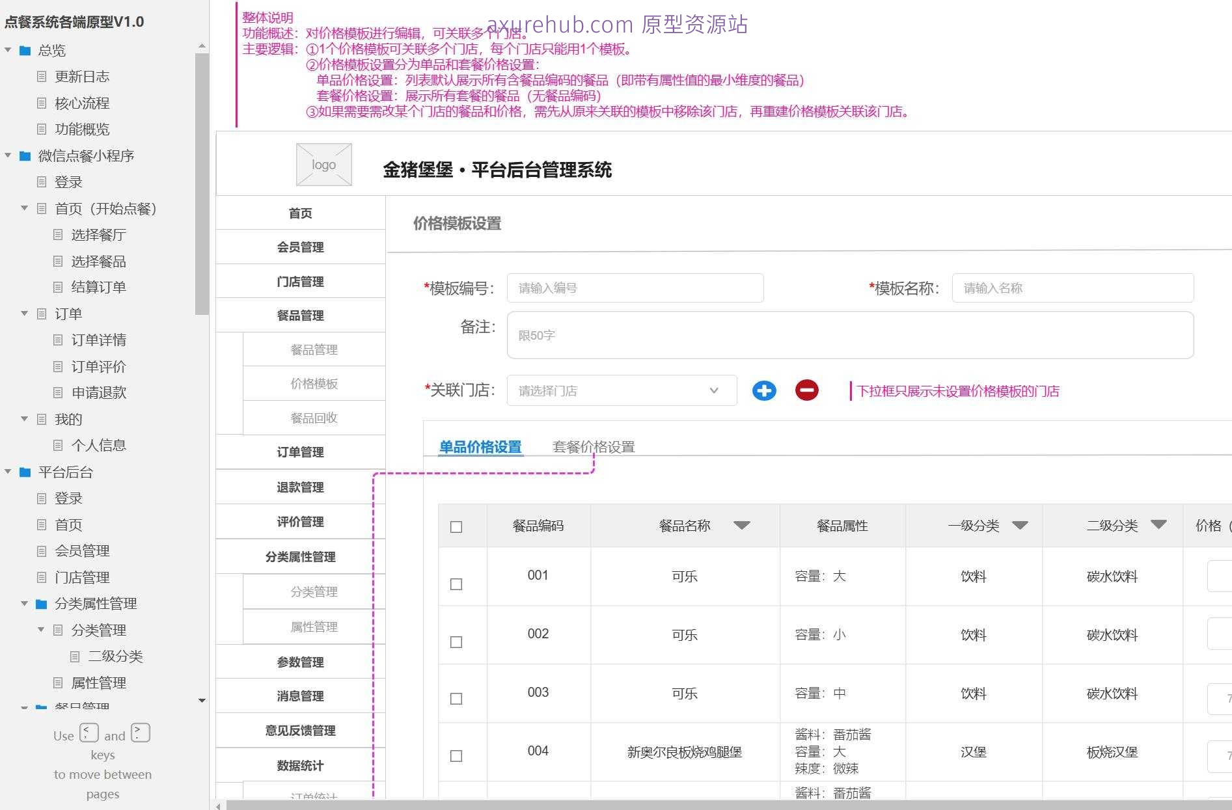Open 数据统计 in the admin side menu

click(x=301, y=765)
